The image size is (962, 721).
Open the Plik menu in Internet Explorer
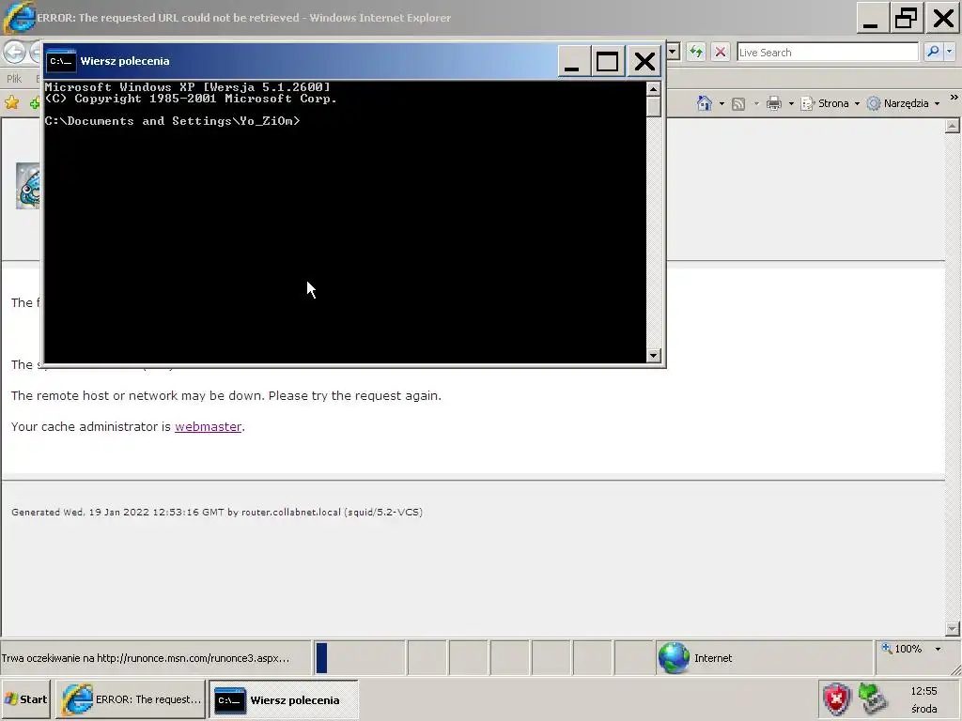click(x=14, y=79)
